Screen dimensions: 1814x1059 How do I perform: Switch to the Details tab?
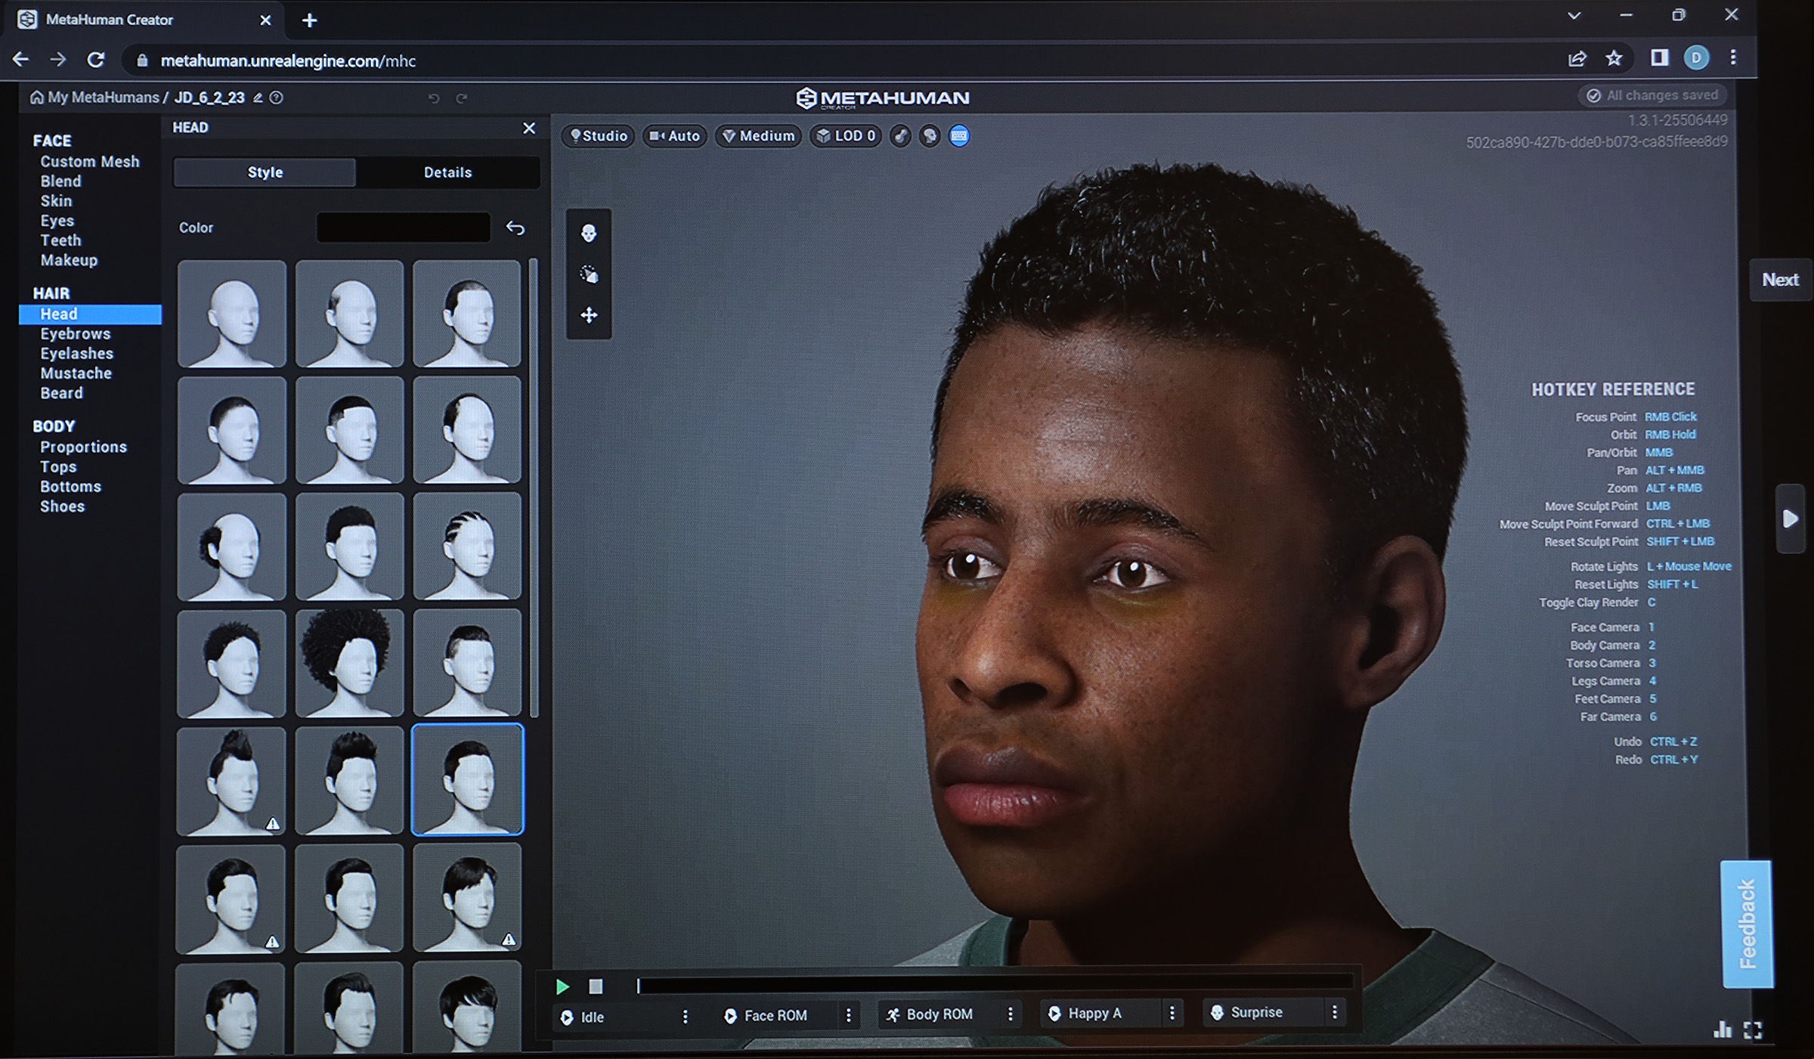(447, 172)
